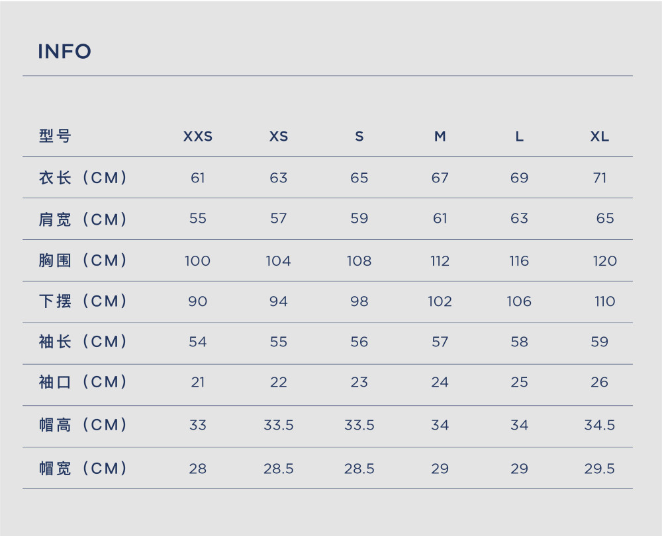Select the L size column header

coord(519,137)
